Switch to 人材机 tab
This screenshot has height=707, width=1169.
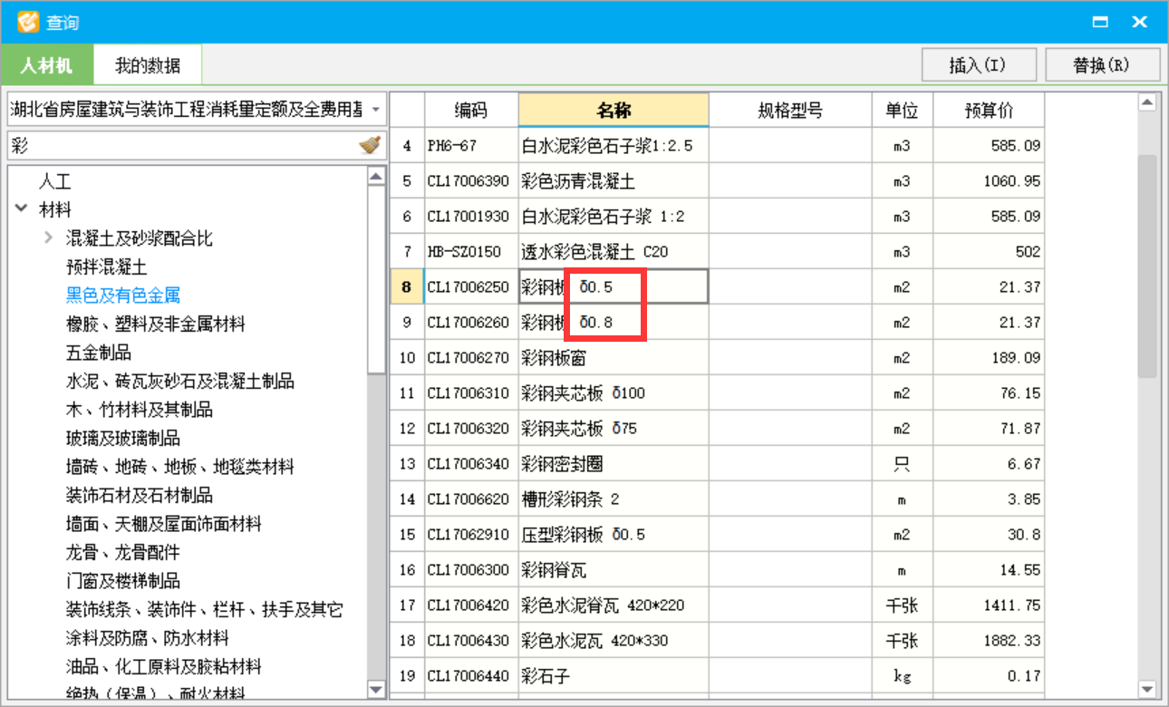(47, 65)
